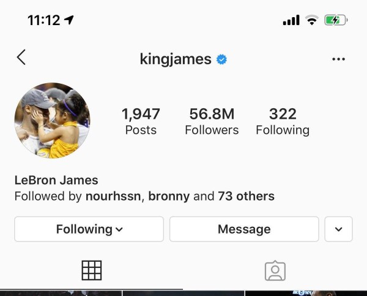View the 322 Following list
This screenshot has height=296, width=367.
click(283, 121)
